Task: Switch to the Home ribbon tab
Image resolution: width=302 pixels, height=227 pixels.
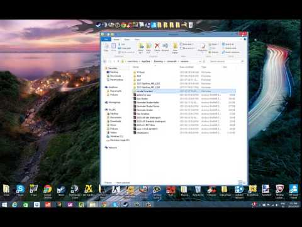Action: click(116, 40)
